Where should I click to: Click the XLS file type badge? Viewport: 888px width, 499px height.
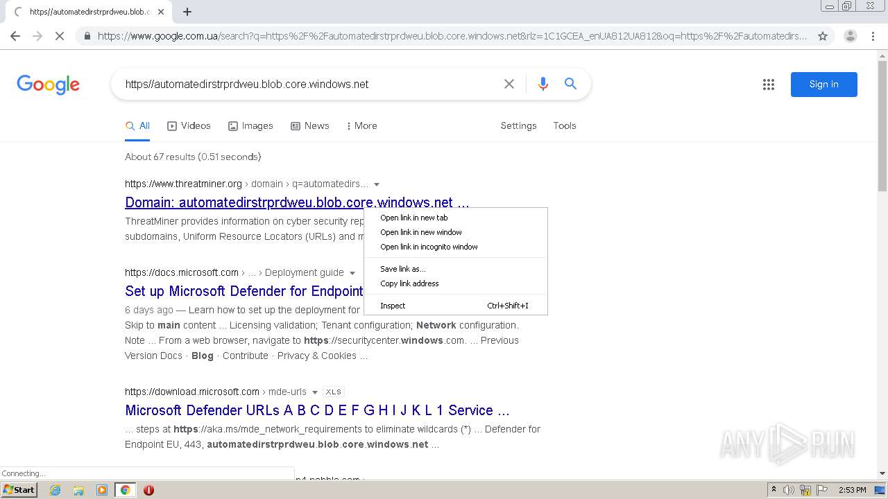coord(334,392)
